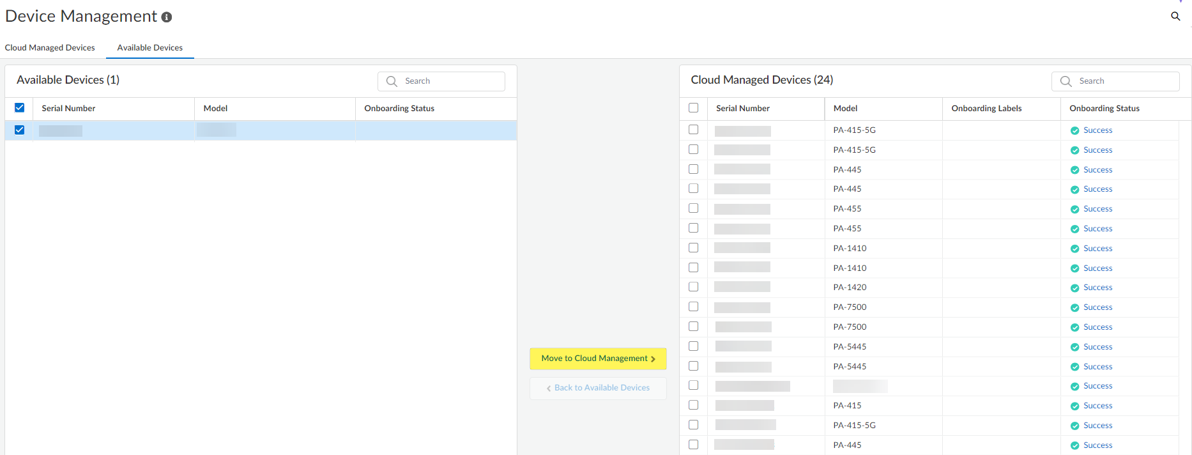Deselect the highlighted available device row checkbox
Viewport: 1192px width, 455px height.
(x=20, y=130)
